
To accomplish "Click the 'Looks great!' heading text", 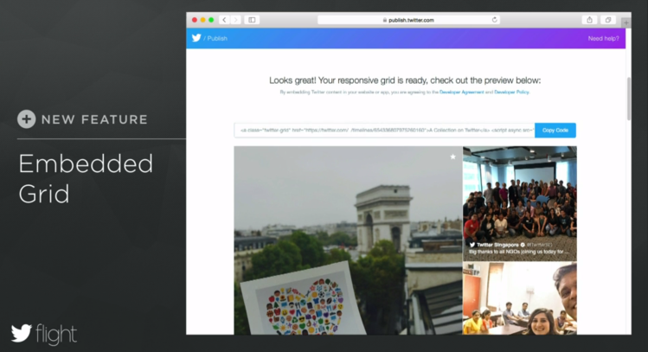I will coord(405,80).
